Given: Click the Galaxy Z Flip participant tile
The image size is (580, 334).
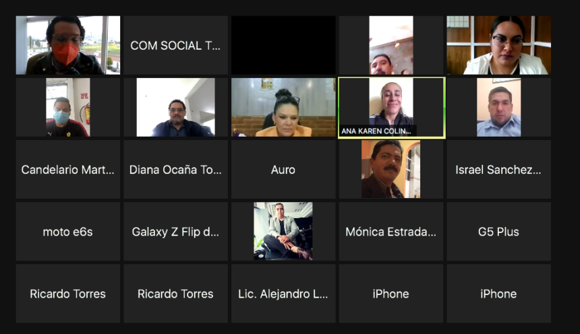Looking at the screenshot, I should point(176,231).
